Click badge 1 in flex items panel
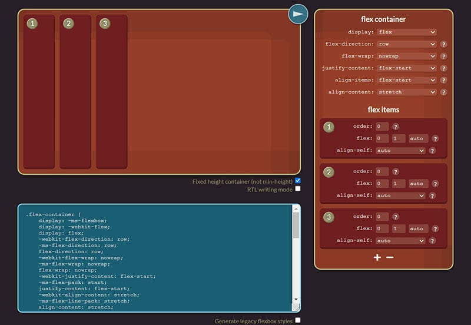 pyautogui.click(x=329, y=127)
